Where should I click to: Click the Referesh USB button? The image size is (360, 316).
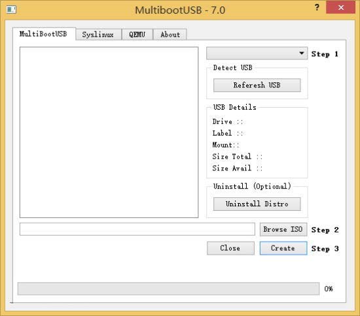click(x=257, y=85)
